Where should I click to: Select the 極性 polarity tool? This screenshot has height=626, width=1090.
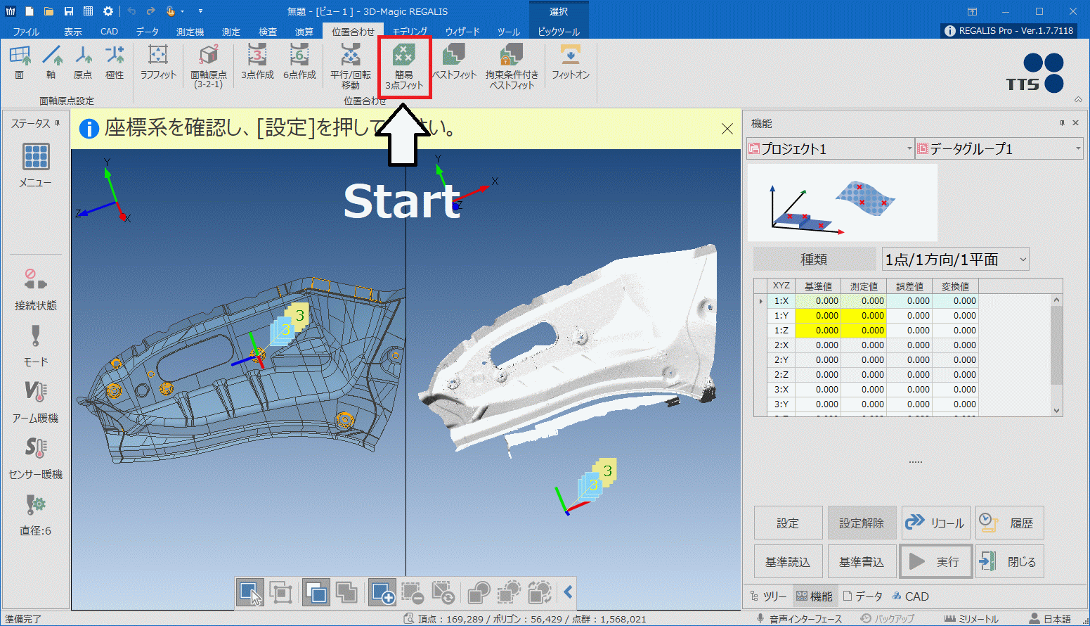click(x=115, y=62)
